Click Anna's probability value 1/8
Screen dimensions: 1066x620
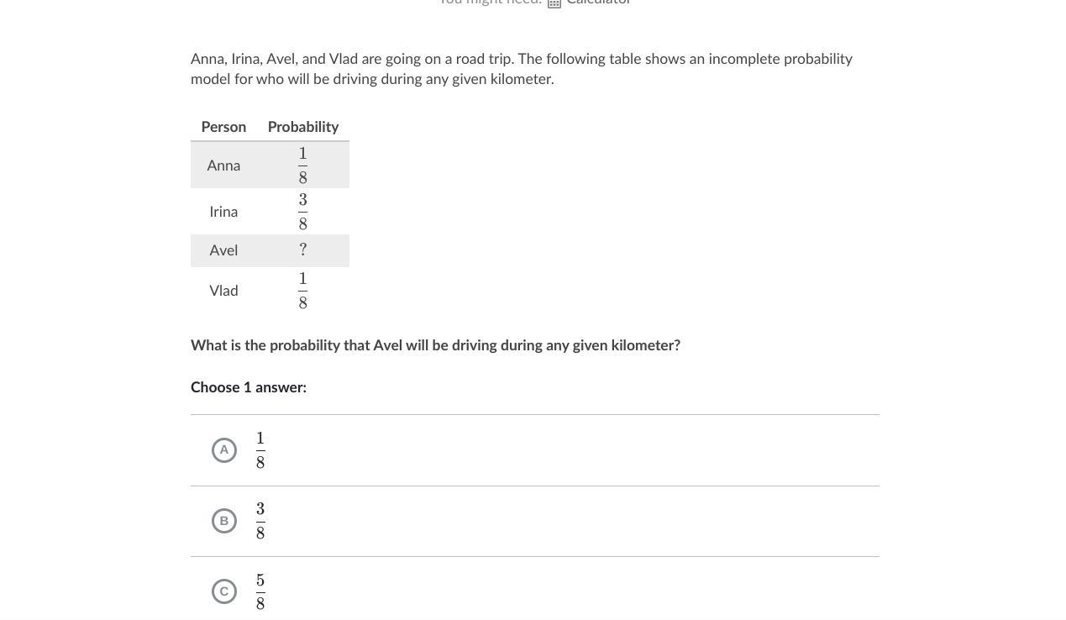click(x=303, y=166)
